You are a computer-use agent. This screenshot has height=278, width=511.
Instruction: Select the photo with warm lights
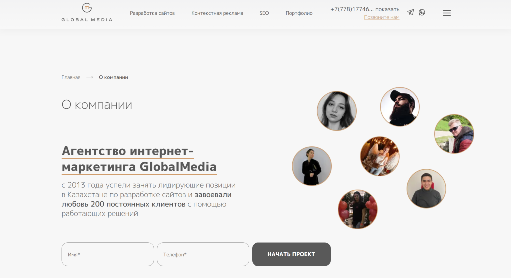click(x=380, y=156)
